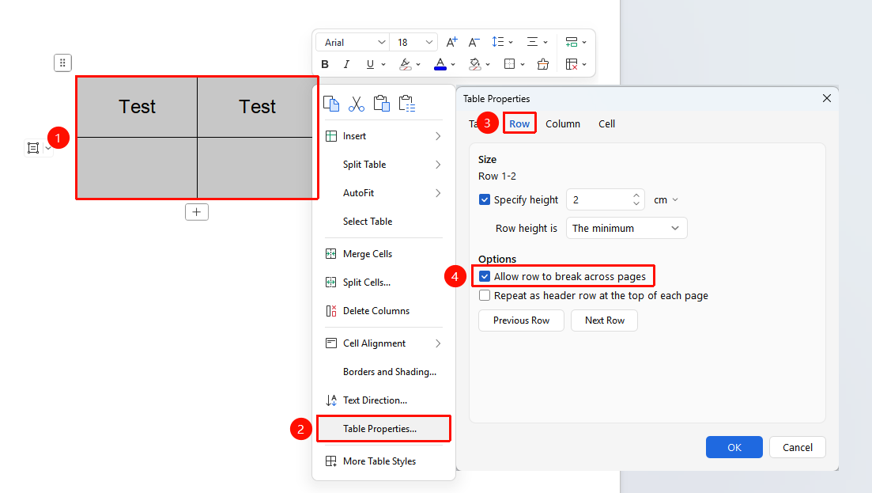
Task: Add a new row with plus button
Action: pyautogui.click(x=197, y=212)
